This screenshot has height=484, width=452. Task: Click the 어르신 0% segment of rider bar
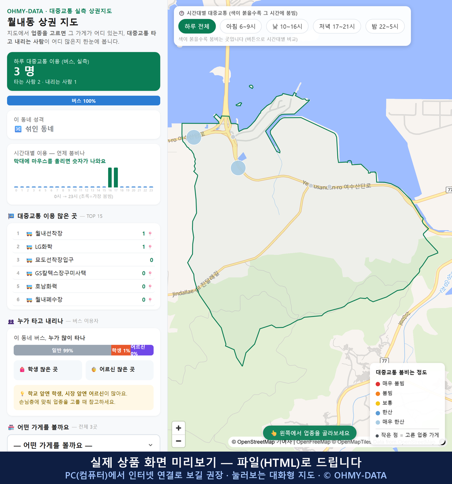[x=142, y=350]
